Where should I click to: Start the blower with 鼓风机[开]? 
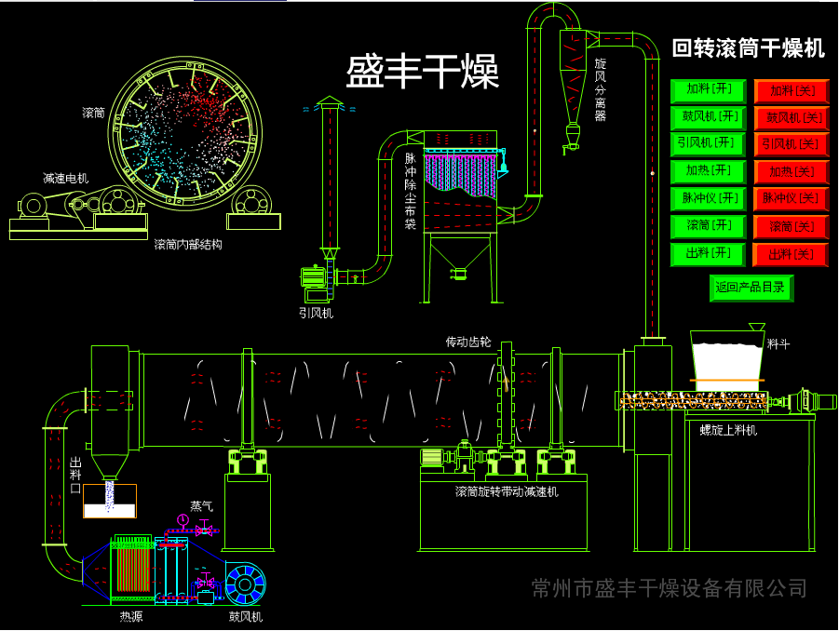pyautogui.click(x=708, y=117)
